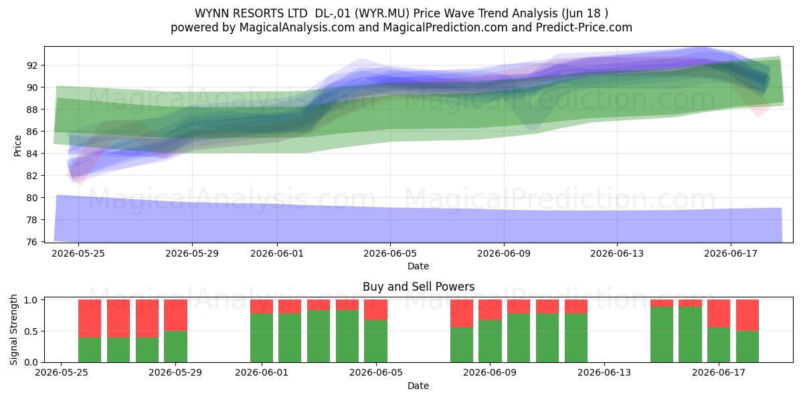Screen dimensions: 803x401
Task: Click 2026-06-09 tick on the bar chart
Action: [490, 373]
